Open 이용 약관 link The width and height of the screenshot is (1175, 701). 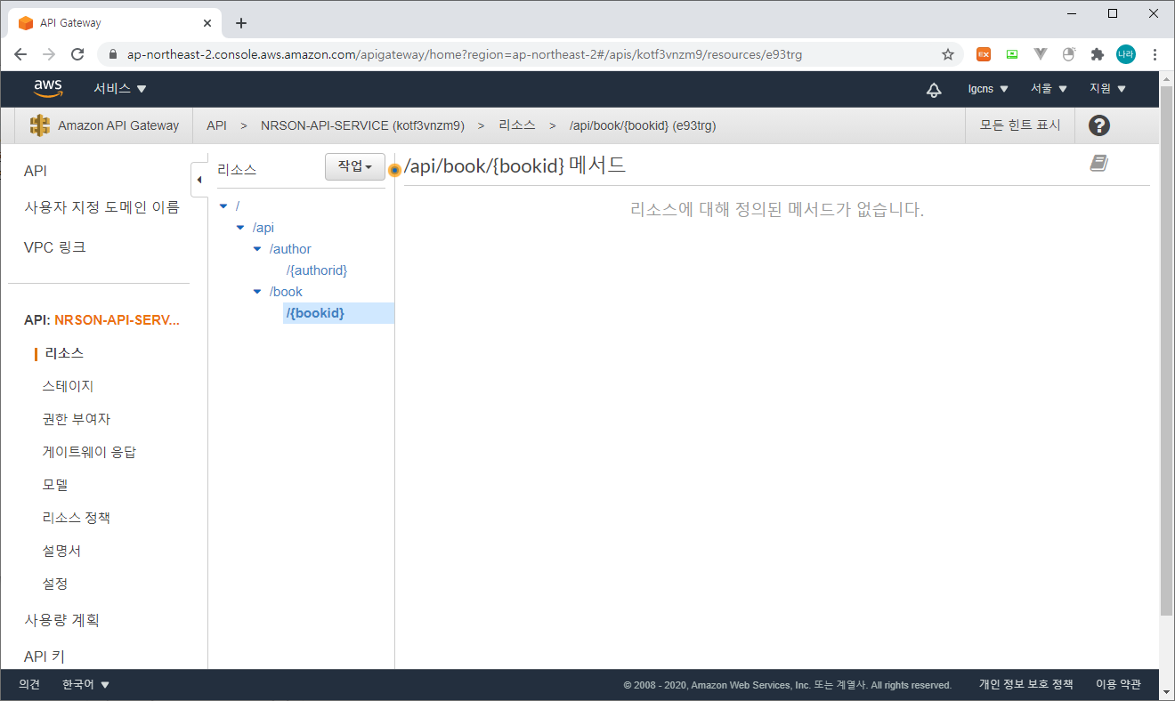pos(1118,685)
